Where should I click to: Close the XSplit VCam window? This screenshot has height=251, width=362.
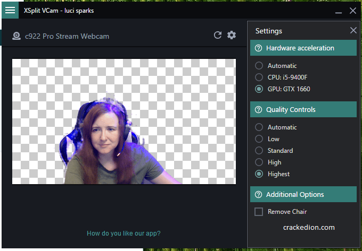point(353,11)
